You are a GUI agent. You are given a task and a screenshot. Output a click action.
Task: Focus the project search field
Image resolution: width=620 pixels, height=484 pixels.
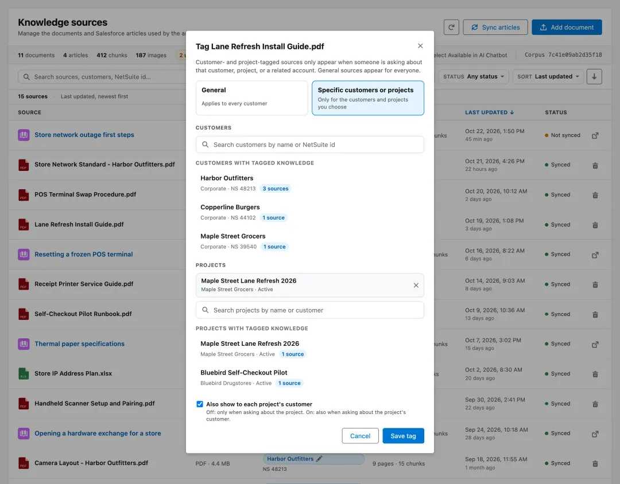(x=309, y=310)
